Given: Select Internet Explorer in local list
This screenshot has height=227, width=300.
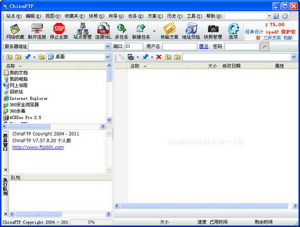Looking at the screenshot, I should point(25,98).
